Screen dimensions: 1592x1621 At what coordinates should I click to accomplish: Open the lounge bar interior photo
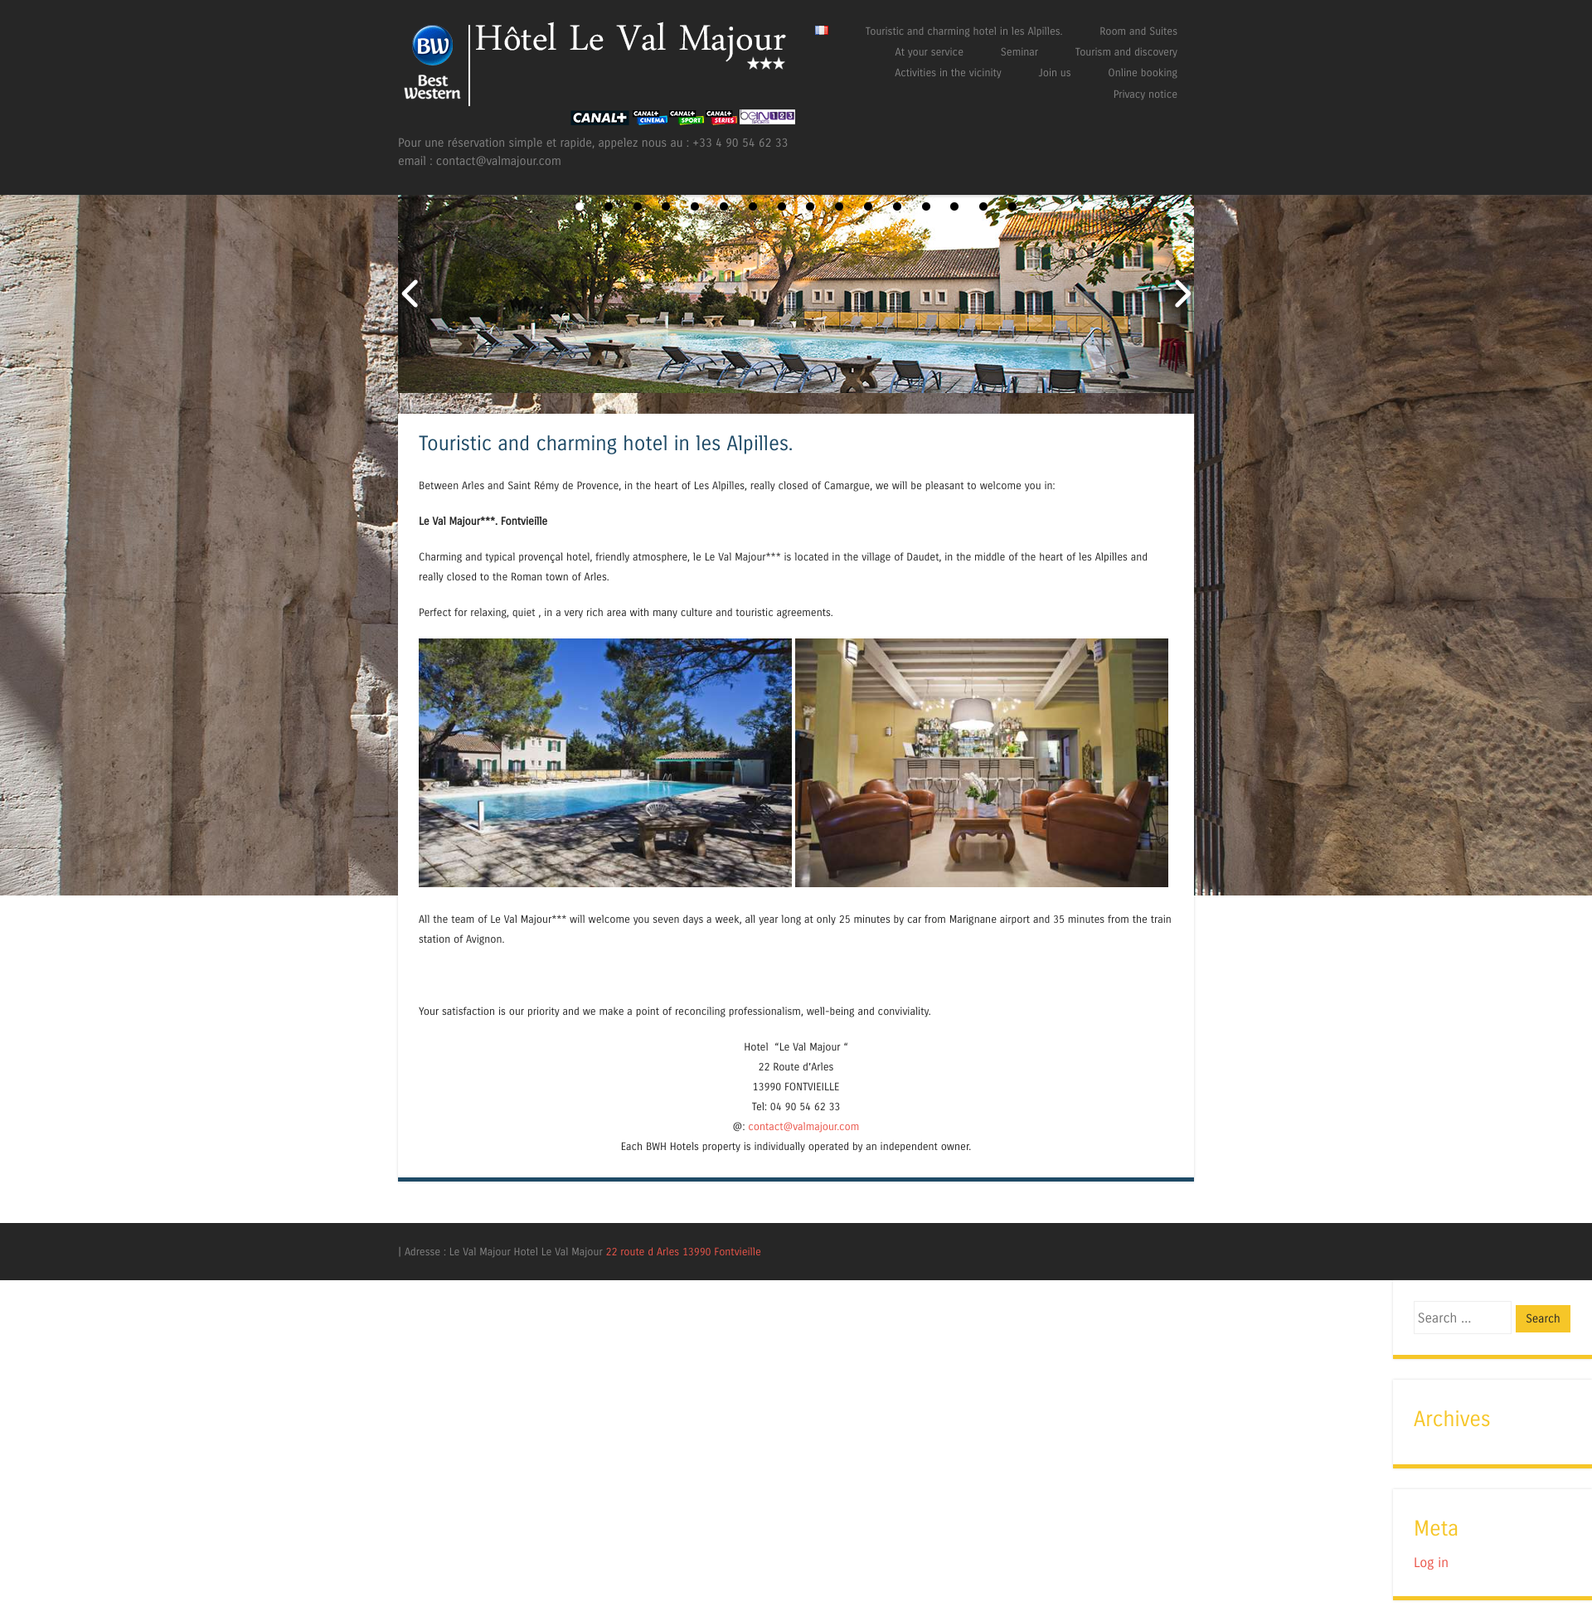click(981, 763)
